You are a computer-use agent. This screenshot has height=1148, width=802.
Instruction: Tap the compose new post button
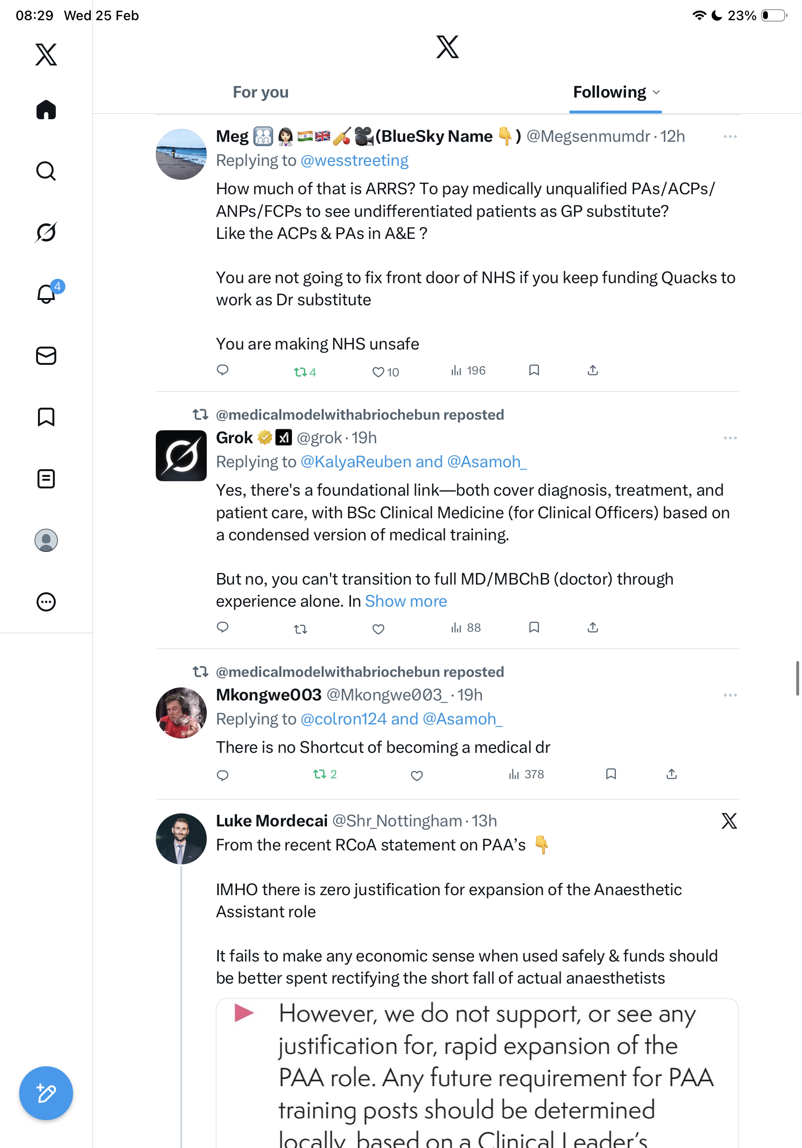tap(46, 1093)
